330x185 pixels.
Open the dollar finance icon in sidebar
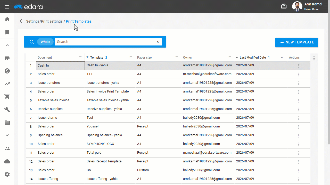[7, 71]
